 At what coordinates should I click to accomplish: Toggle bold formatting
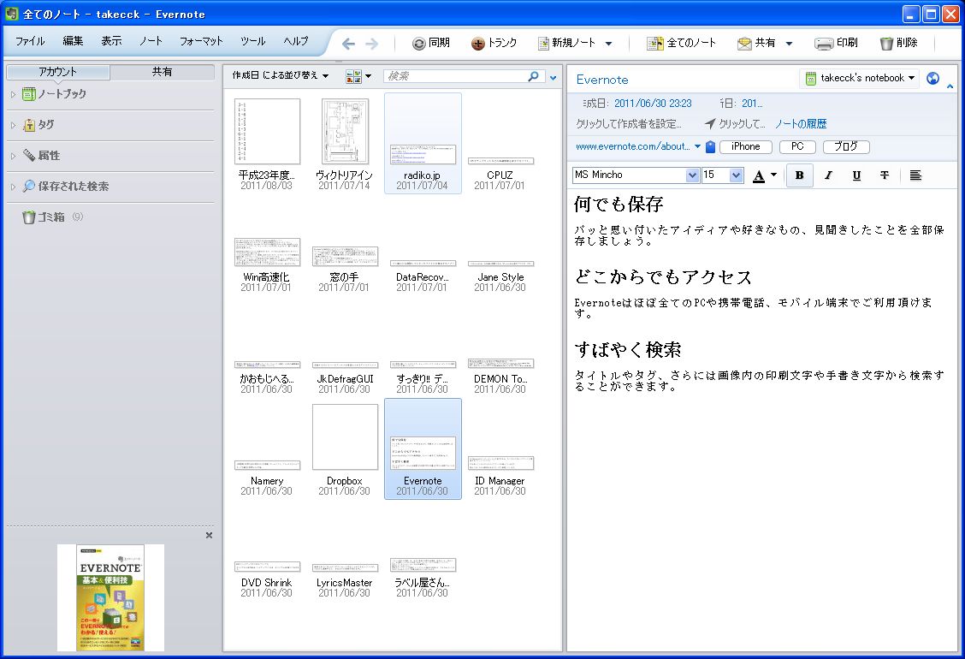[x=799, y=175]
